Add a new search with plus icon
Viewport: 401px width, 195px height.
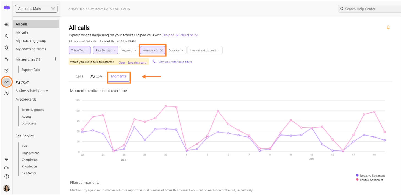55,59
